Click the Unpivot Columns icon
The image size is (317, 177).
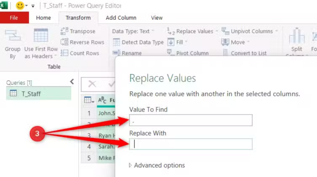click(x=225, y=31)
